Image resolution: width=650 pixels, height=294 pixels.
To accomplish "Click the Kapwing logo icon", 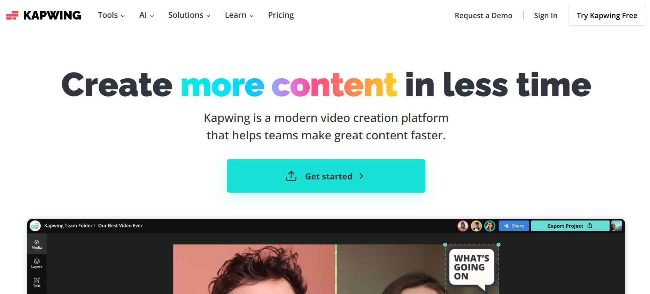I will (12, 15).
